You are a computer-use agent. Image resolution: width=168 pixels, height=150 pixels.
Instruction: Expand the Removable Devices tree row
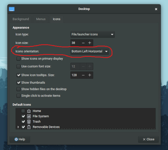(x=18, y=127)
